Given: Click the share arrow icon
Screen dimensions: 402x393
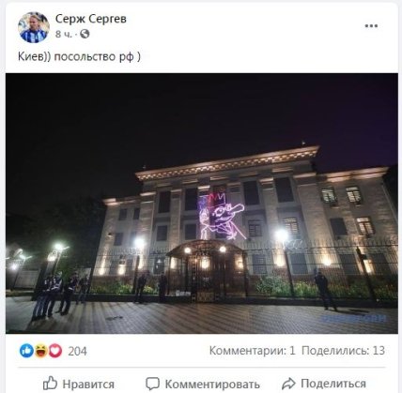Looking at the screenshot, I should [x=288, y=384].
